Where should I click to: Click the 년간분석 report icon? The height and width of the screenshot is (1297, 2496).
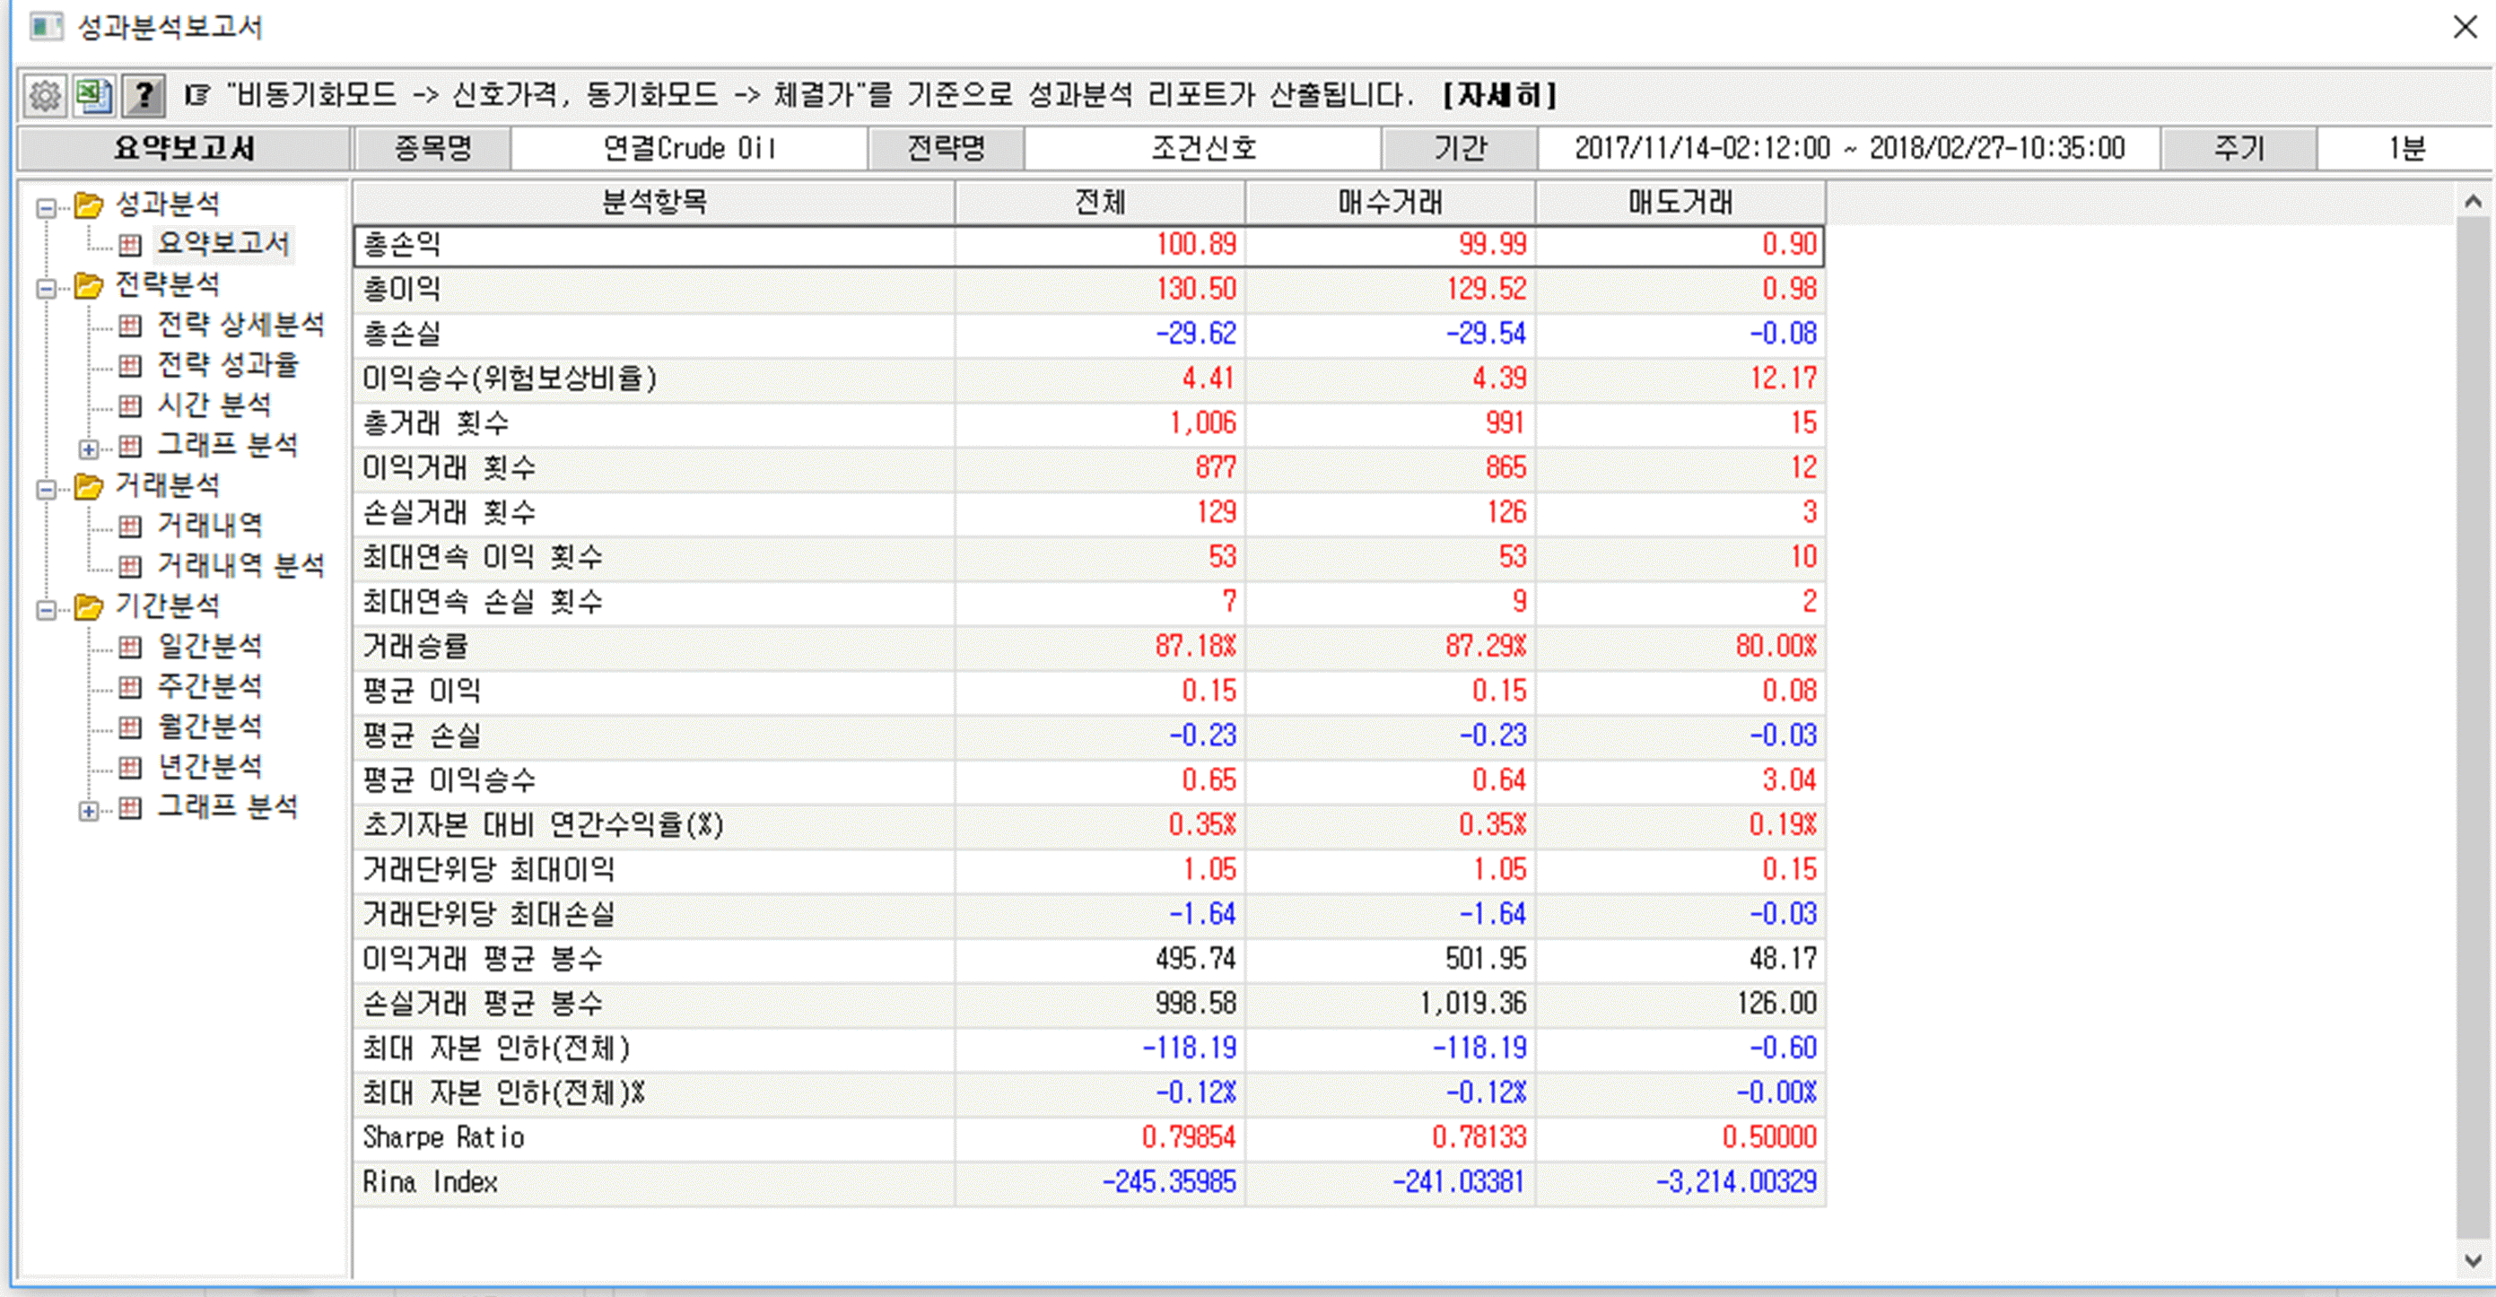pos(129,765)
